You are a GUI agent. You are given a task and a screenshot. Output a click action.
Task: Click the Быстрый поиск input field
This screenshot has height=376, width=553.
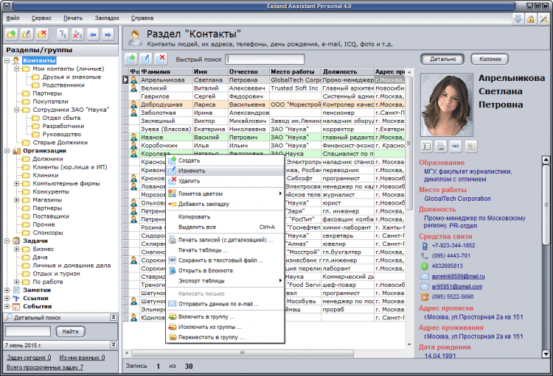pos(263,59)
